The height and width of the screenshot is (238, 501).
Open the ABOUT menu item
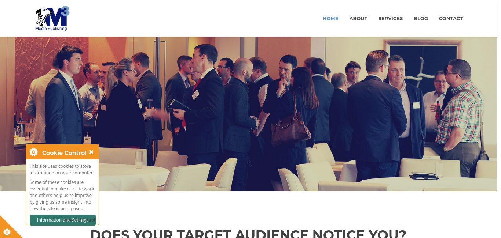point(358,18)
